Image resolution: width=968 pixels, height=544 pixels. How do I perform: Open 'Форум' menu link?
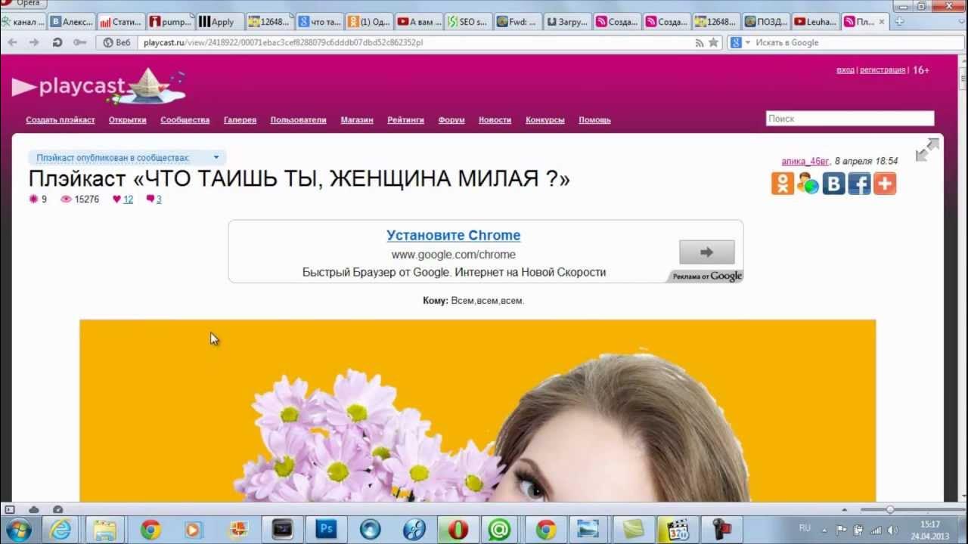coord(451,120)
